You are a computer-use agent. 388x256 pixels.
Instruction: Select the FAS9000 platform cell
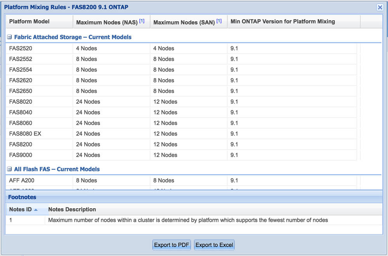pyautogui.click(x=39, y=155)
